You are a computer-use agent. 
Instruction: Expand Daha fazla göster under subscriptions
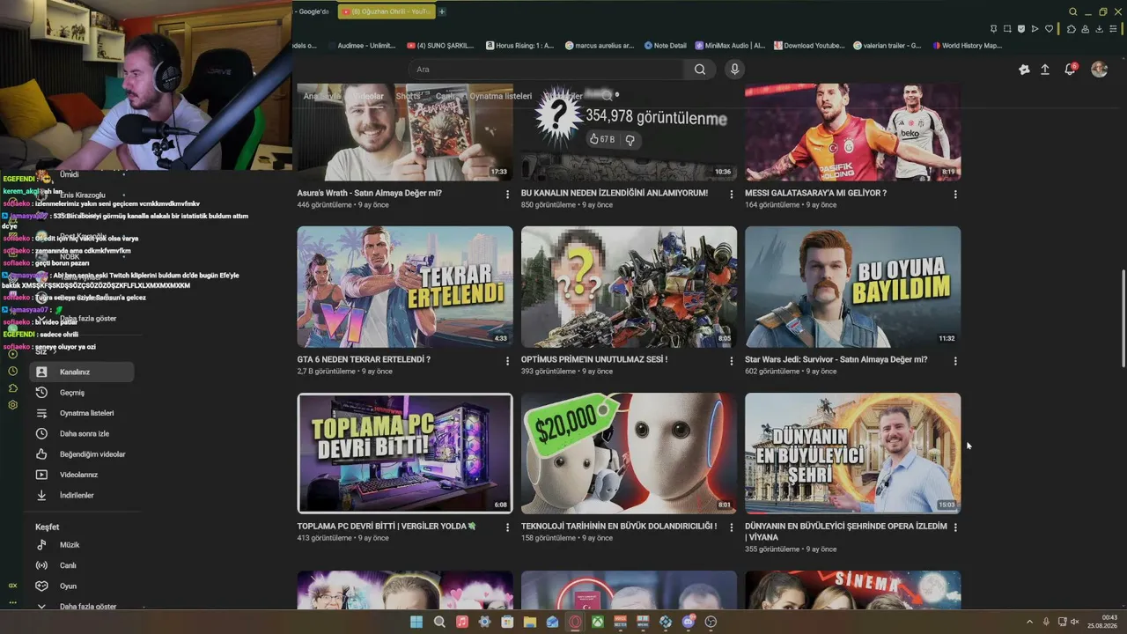coord(82,319)
